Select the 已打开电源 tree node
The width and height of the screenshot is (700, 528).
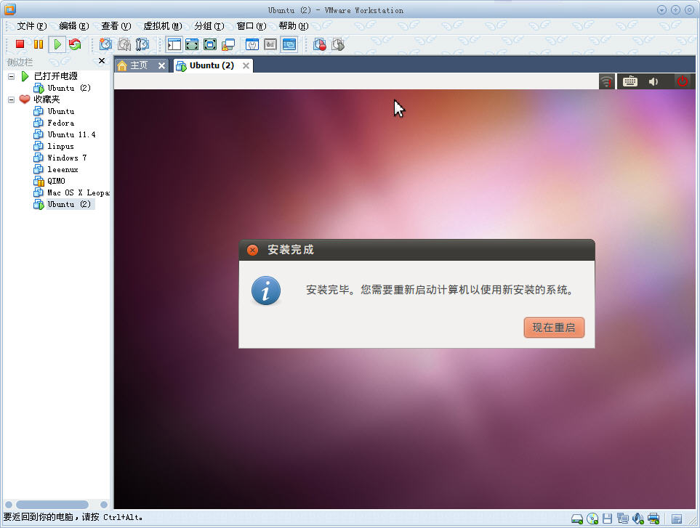pos(55,76)
